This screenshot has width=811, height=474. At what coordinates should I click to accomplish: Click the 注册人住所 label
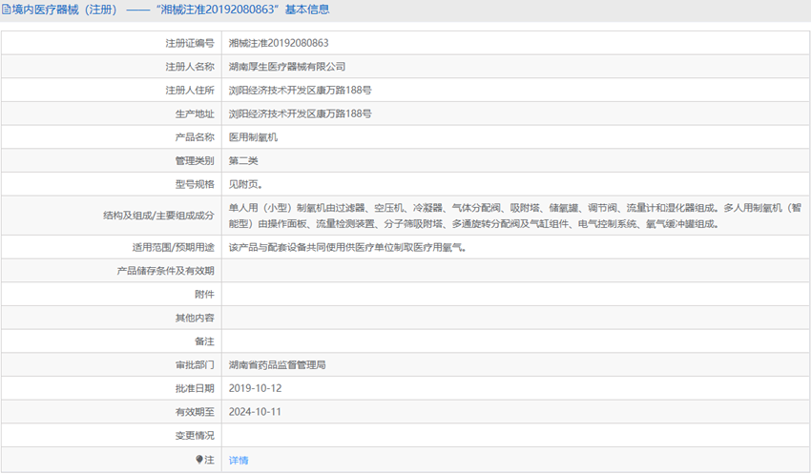click(x=189, y=90)
